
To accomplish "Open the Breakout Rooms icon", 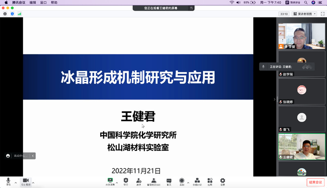I will pos(197,181).
